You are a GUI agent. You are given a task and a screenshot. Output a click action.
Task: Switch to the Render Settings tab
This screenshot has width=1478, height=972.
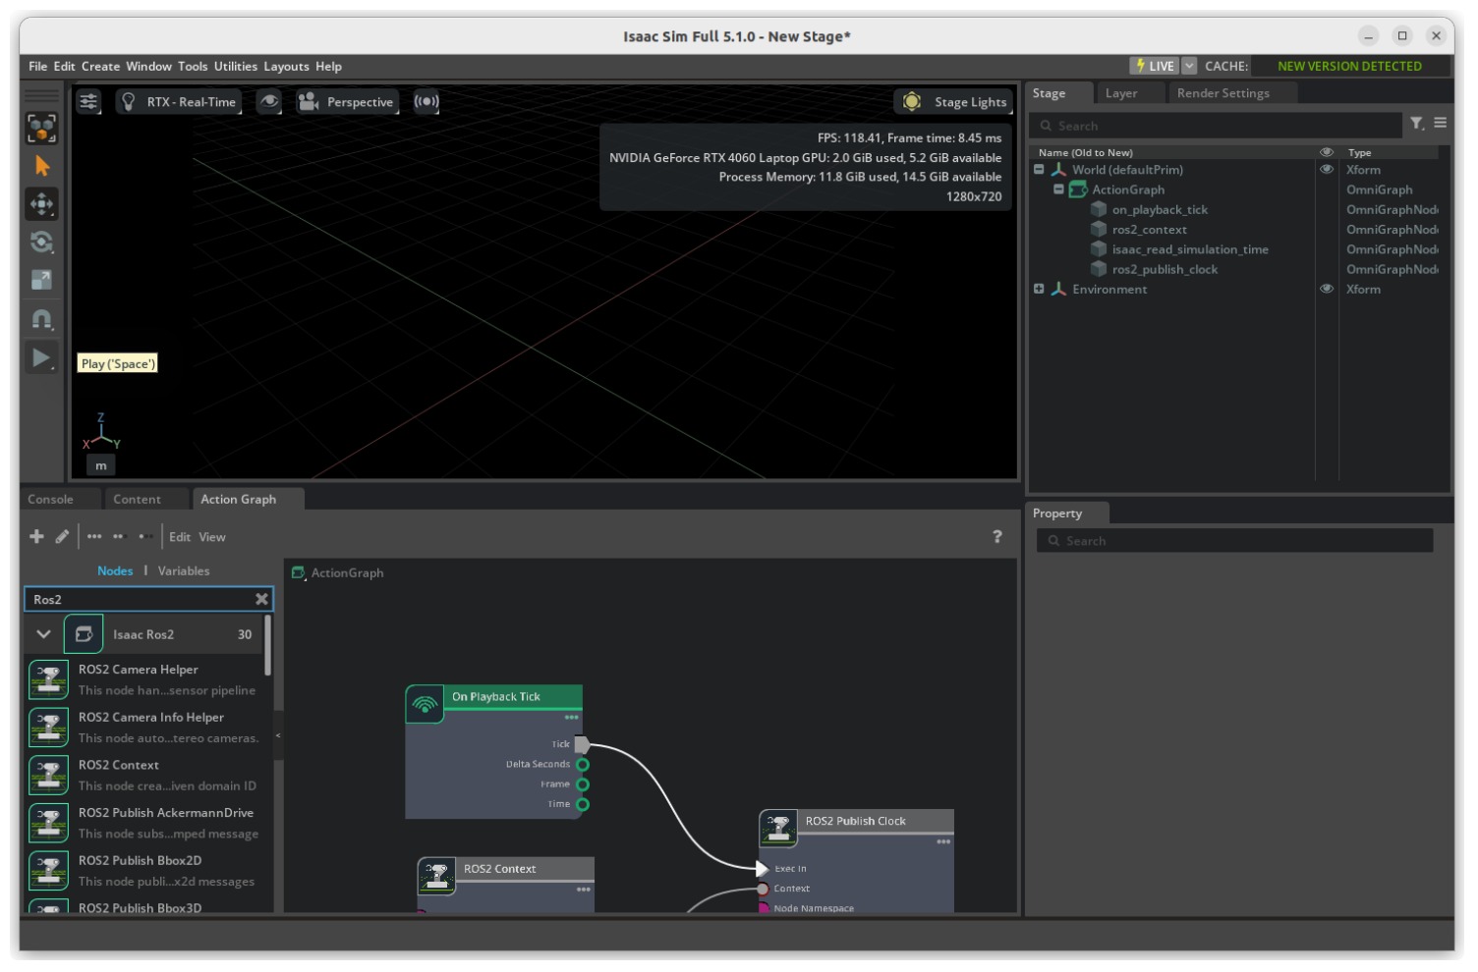(1222, 93)
